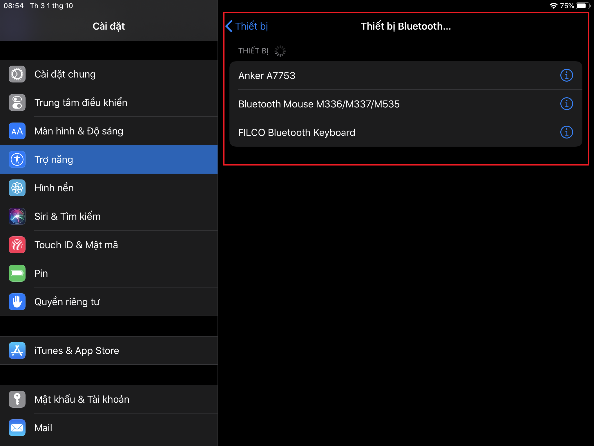Tap the 75% battery percentage
The height and width of the screenshot is (446, 594).
(567, 6)
